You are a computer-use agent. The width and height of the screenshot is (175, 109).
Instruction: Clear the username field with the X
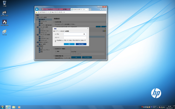84,34
